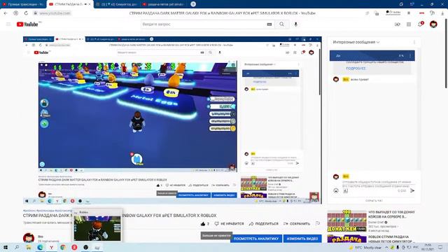
Task: Open the YouTube home logo
Action: [x=27, y=24]
